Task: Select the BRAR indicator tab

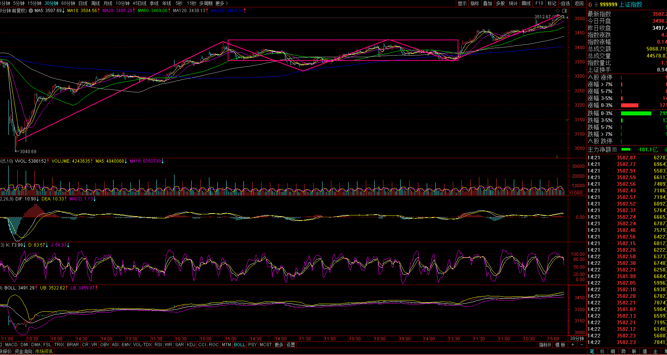Action: [73, 345]
